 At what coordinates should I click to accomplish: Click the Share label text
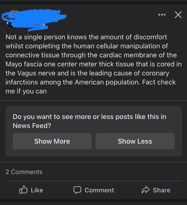[x=162, y=190]
